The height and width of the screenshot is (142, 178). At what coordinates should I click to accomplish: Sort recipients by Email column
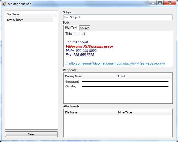[x=143, y=76]
